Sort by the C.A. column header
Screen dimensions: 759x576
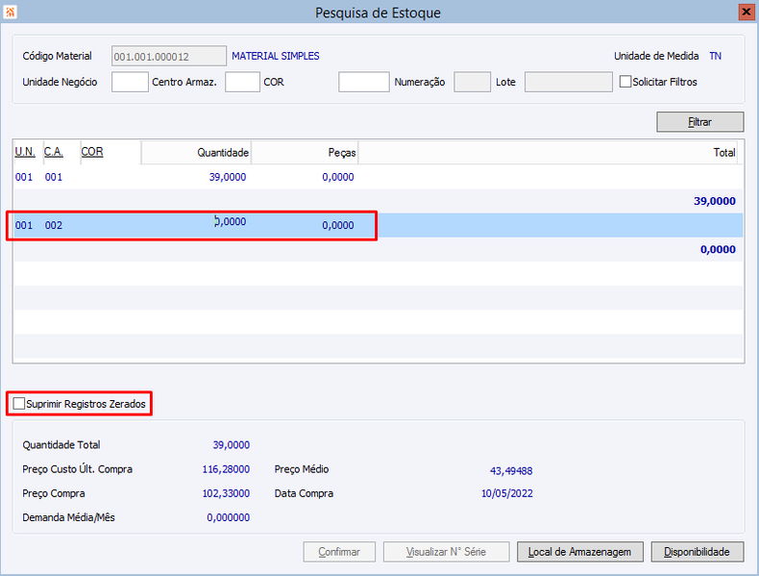pos(54,152)
